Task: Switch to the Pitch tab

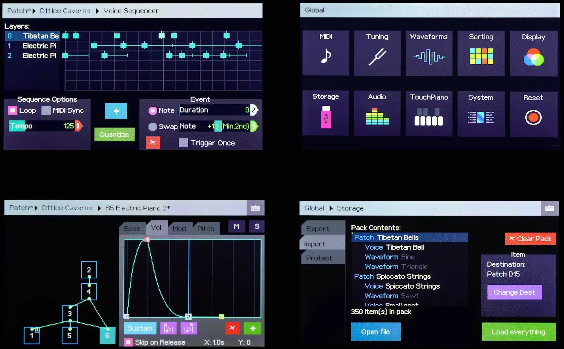Action: pos(206,229)
